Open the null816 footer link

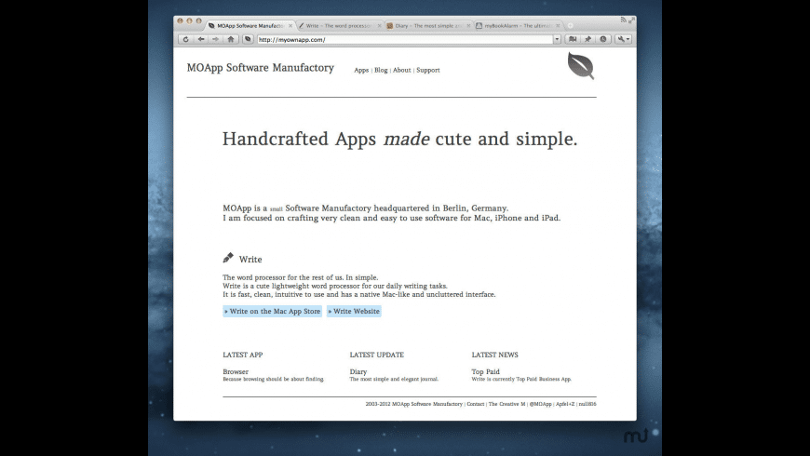587,405
